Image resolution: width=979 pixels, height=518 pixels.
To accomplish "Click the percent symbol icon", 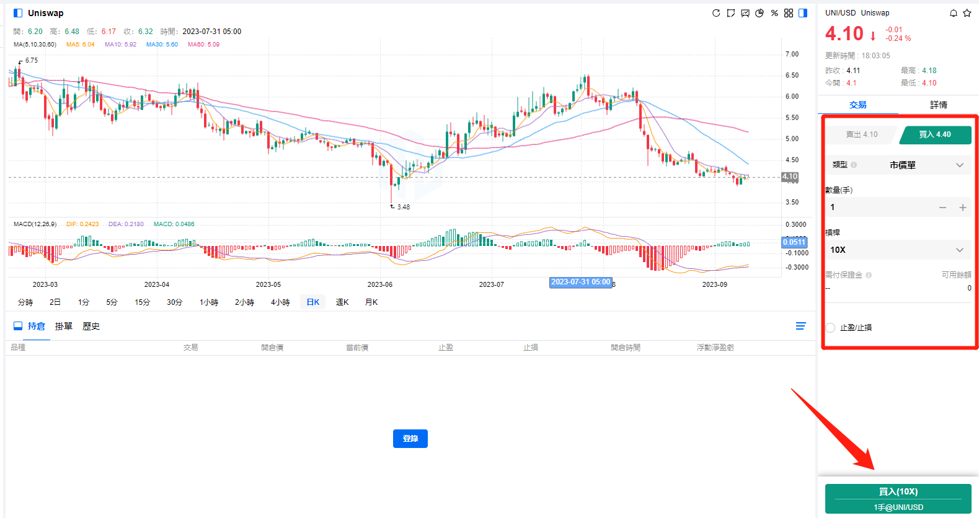I will (x=774, y=13).
